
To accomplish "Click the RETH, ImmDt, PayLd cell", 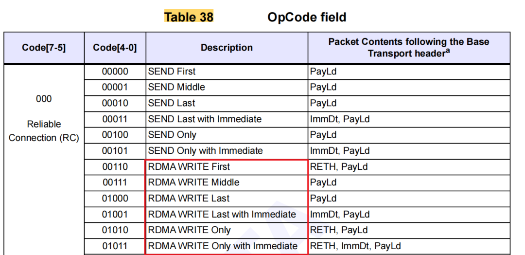I will 355,246.
